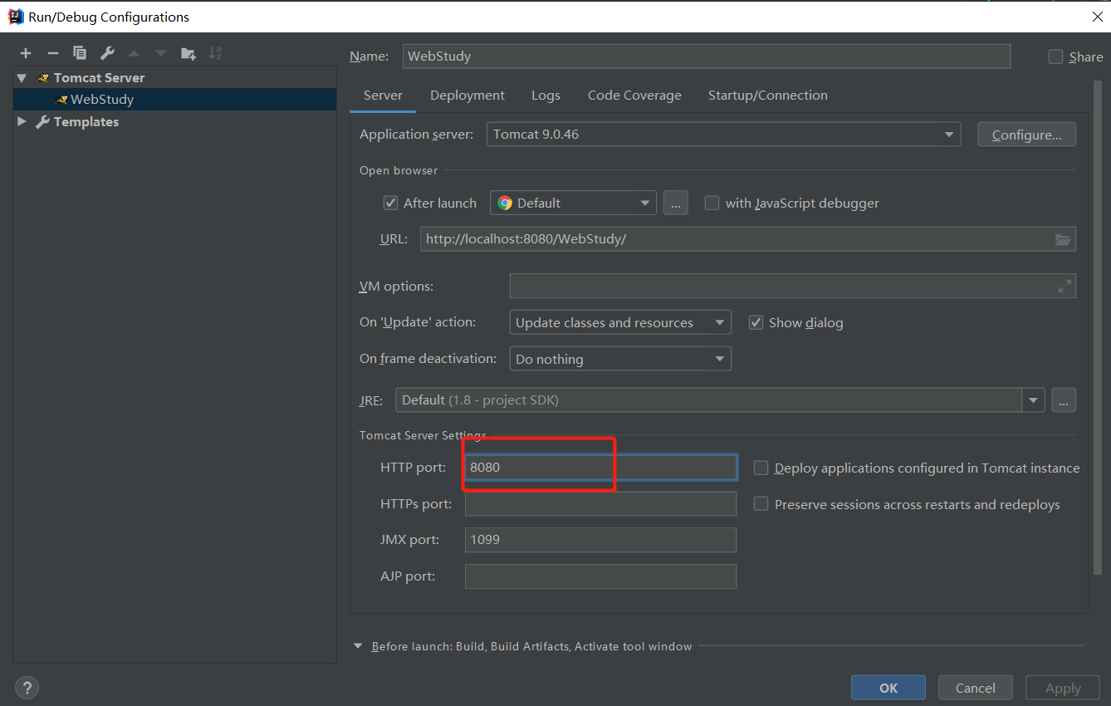Click the OK button
The height and width of the screenshot is (706, 1111).
pyautogui.click(x=888, y=688)
